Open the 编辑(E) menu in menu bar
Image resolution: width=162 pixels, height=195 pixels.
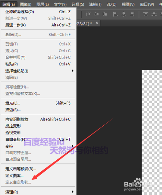pos(8,5)
